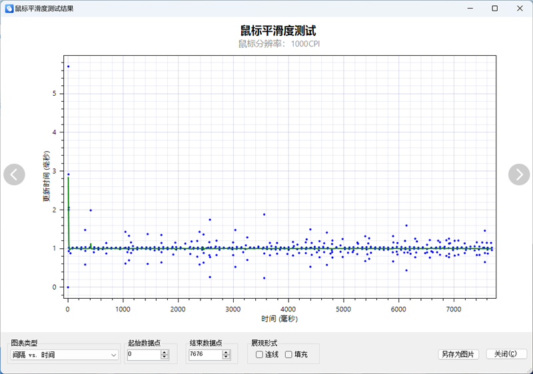Click the 关闭(C) button
The image size is (533, 374).
pos(506,354)
